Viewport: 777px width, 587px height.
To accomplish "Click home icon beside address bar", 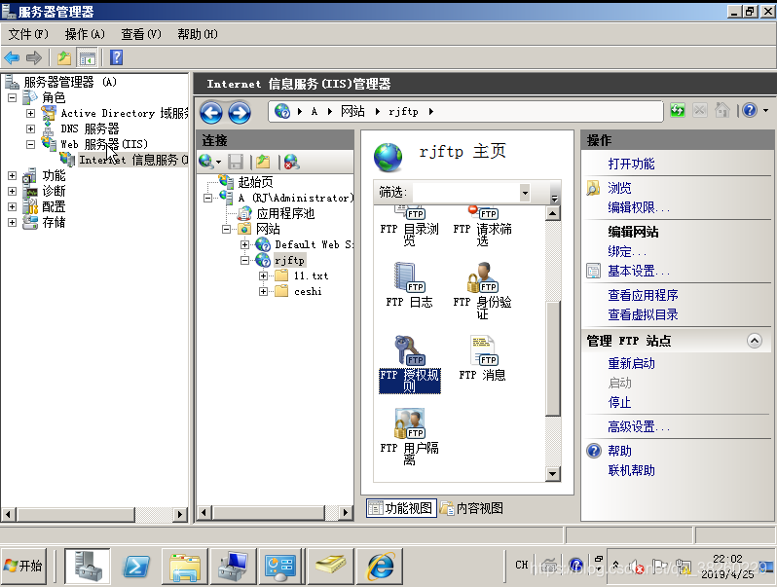I will [722, 110].
